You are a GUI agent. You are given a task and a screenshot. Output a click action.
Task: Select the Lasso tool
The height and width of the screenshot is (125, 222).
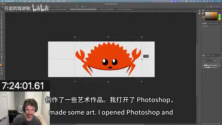[1, 16]
